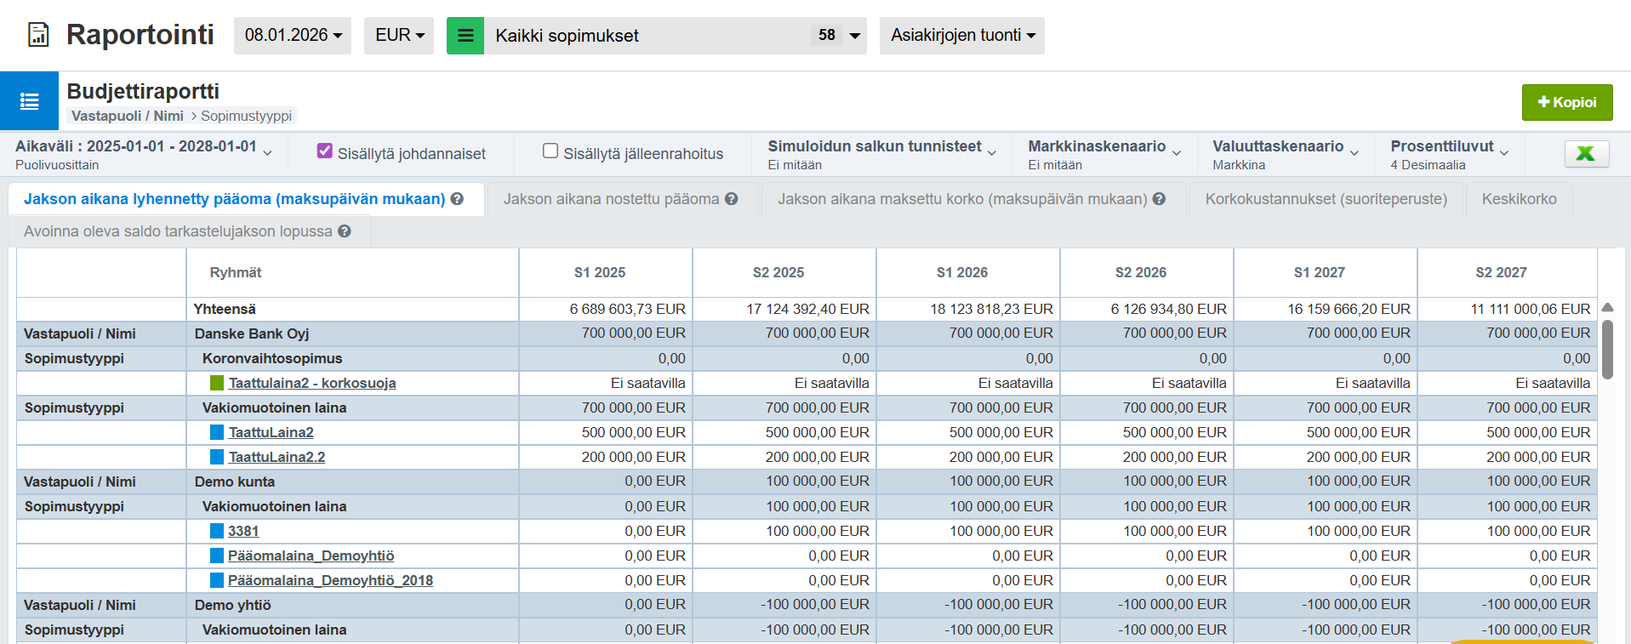Click the Excel export icon
The width and height of the screenshot is (1631, 644).
click(1586, 153)
